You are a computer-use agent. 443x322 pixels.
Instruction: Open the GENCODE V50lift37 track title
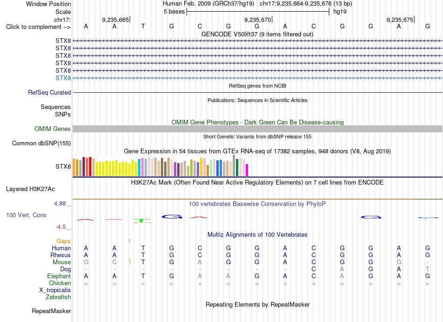257,34
